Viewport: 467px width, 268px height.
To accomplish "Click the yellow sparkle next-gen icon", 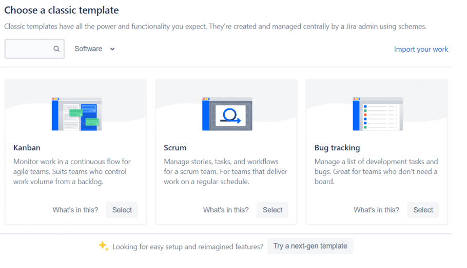I will point(103,245).
